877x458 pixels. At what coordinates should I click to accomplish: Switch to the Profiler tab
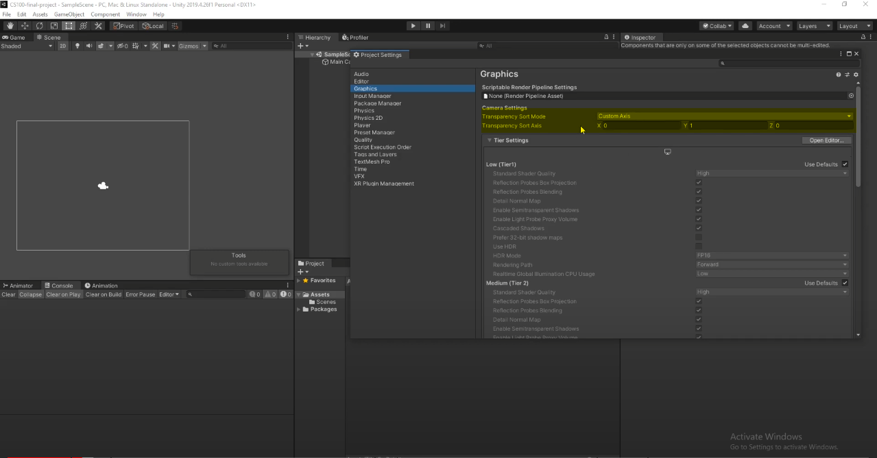[x=355, y=37]
